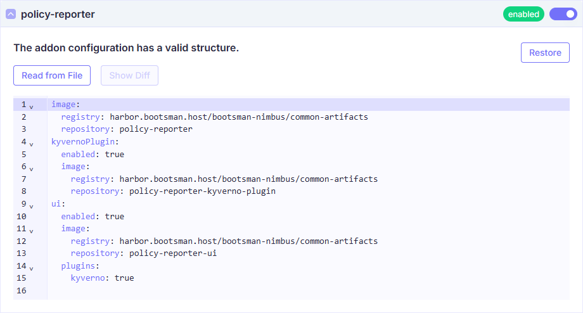Click the kyverno: true line

[x=102, y=278]
